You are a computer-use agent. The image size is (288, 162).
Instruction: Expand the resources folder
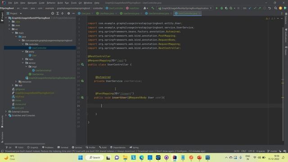[x=16, y=81]
